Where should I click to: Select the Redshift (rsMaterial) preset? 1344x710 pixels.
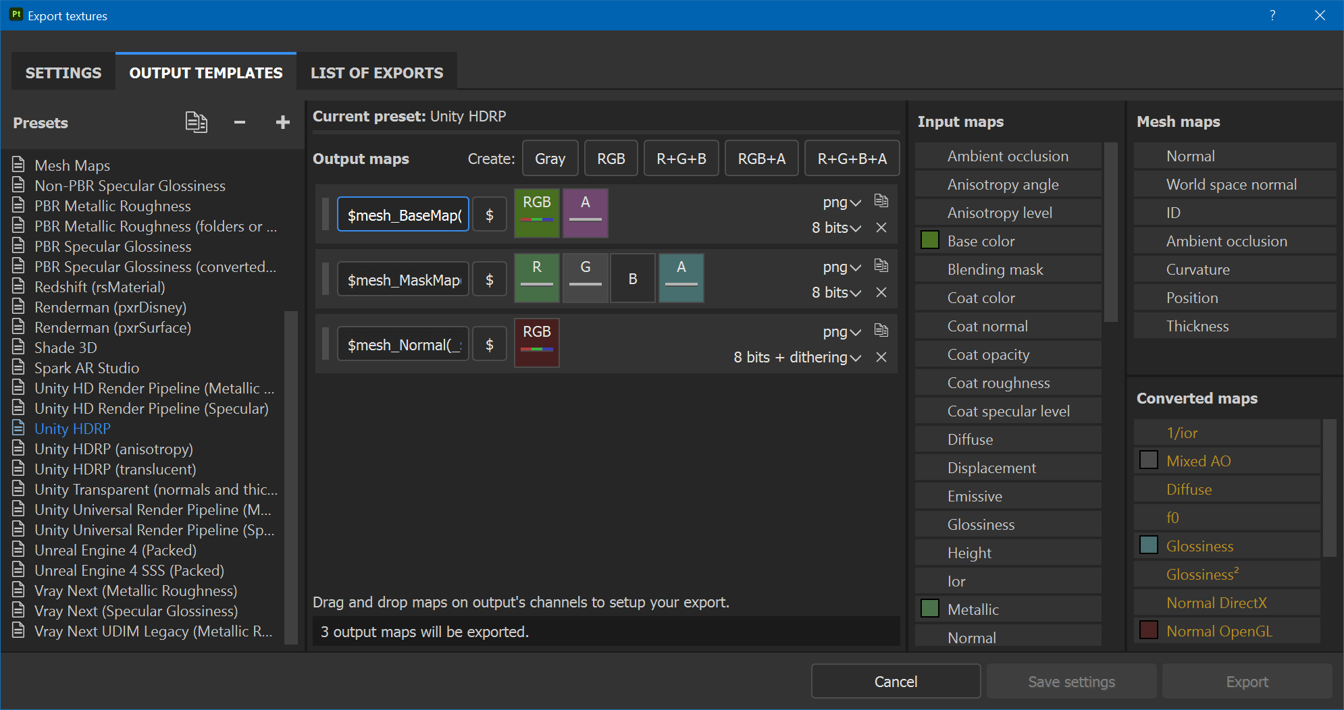(100, 286)
